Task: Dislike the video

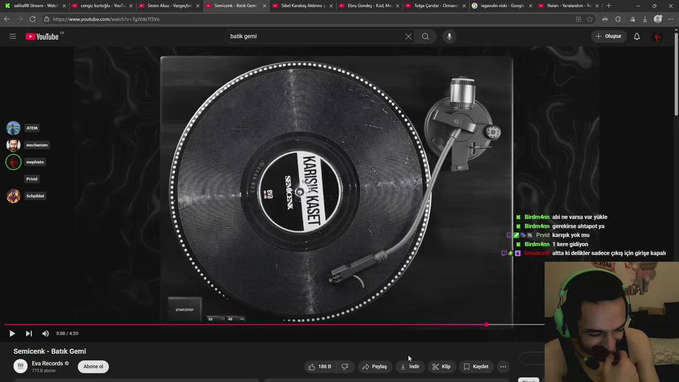Action: (x=345, y=367)
